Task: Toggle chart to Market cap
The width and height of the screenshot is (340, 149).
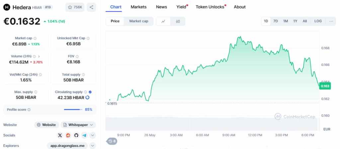Action: 139,21
